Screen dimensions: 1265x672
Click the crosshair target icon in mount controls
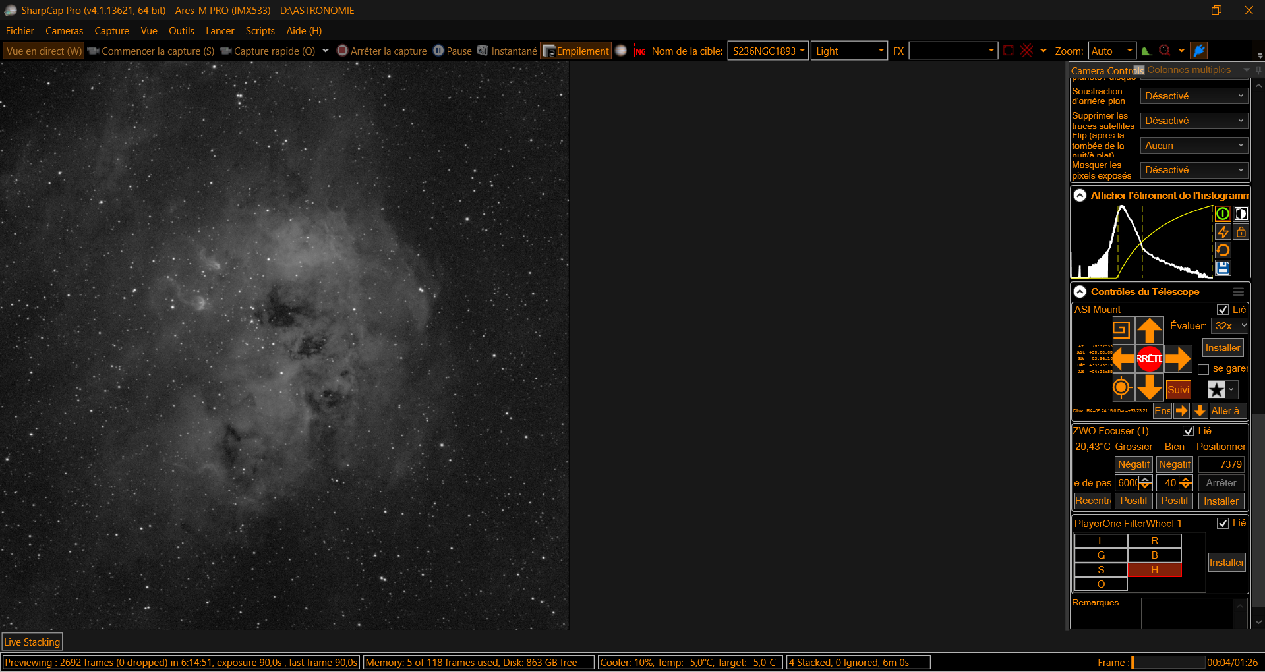tap(1121, 387)
